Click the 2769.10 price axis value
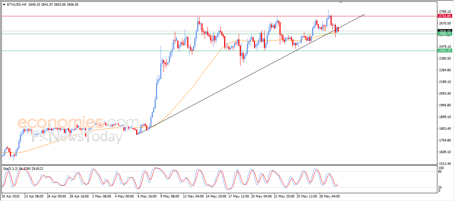 point(445,12)
